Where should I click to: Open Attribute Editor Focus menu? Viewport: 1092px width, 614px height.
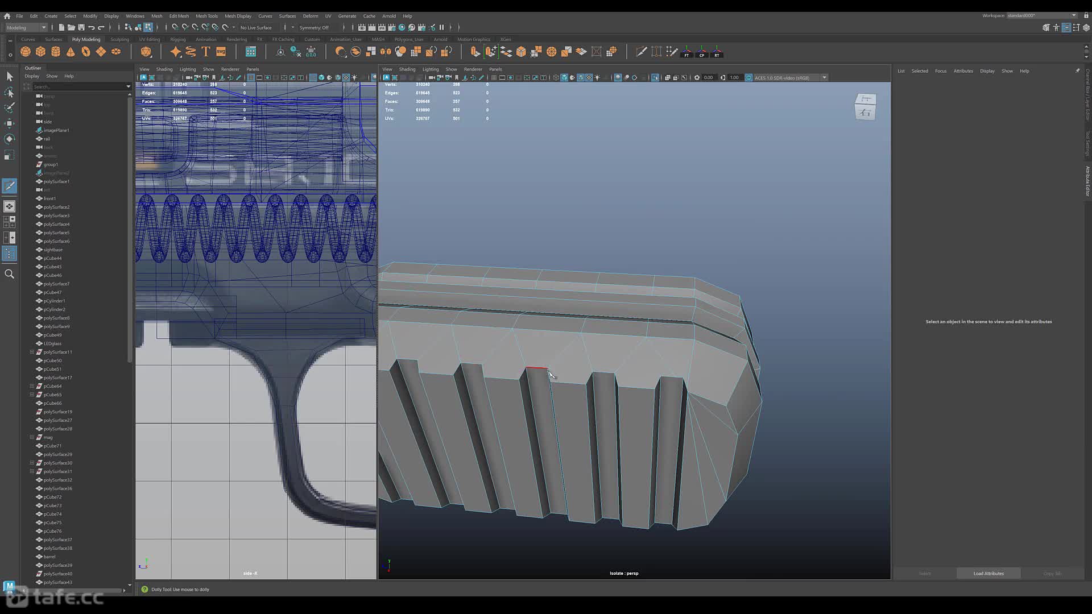(x=941, y=71)
